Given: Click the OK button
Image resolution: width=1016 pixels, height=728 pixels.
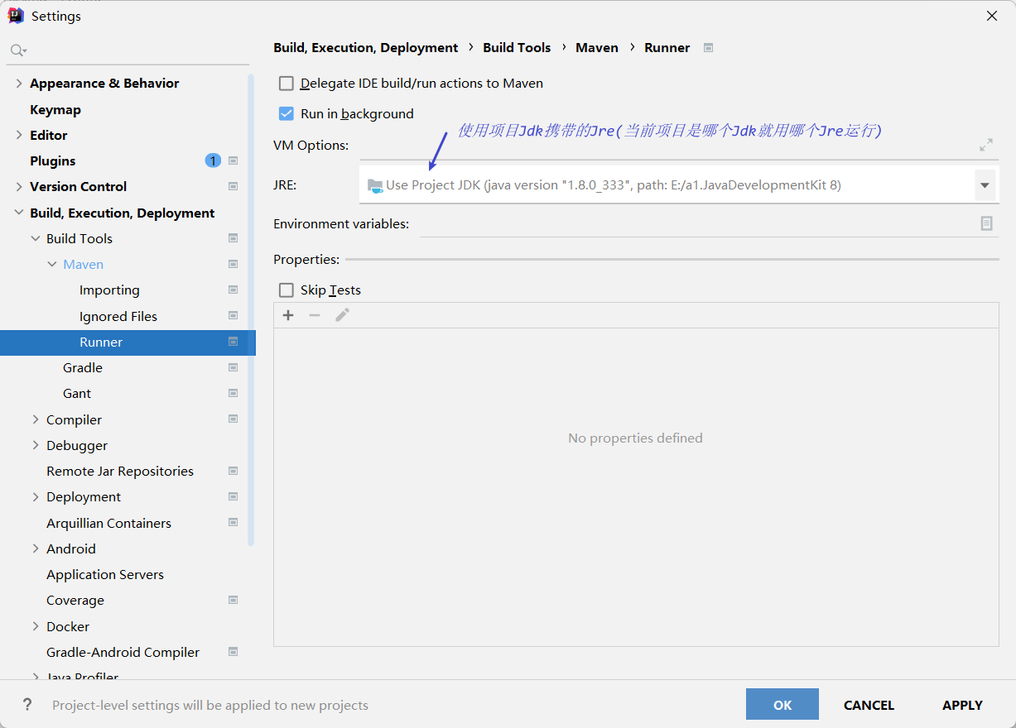Looking at the screenshot, I should click(x=782, y=705).
